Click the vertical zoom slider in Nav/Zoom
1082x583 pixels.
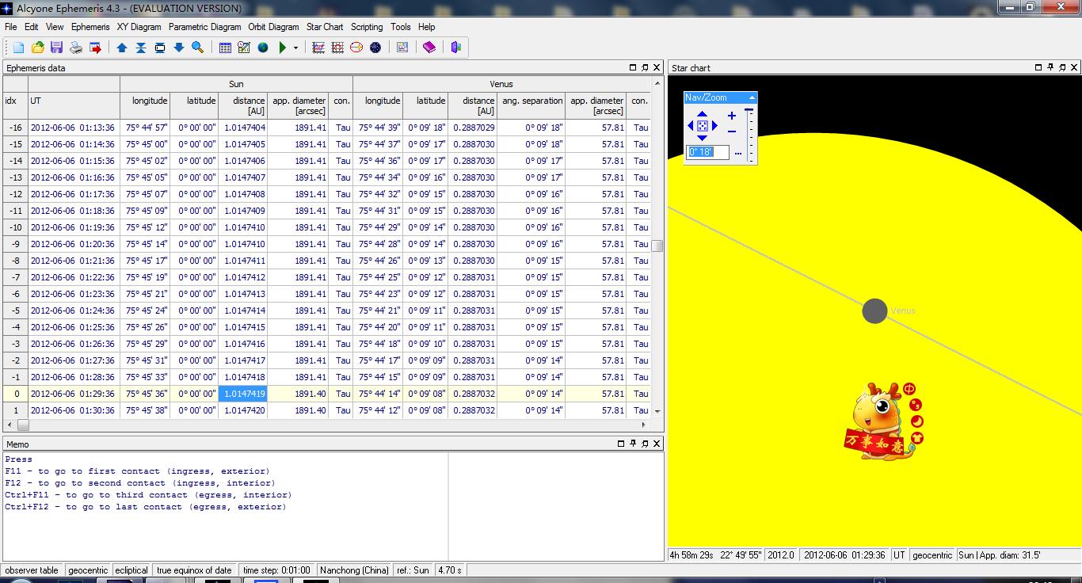tap(749, 135)
